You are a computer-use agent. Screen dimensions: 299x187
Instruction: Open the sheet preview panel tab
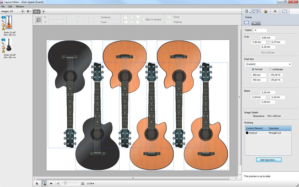284,12
